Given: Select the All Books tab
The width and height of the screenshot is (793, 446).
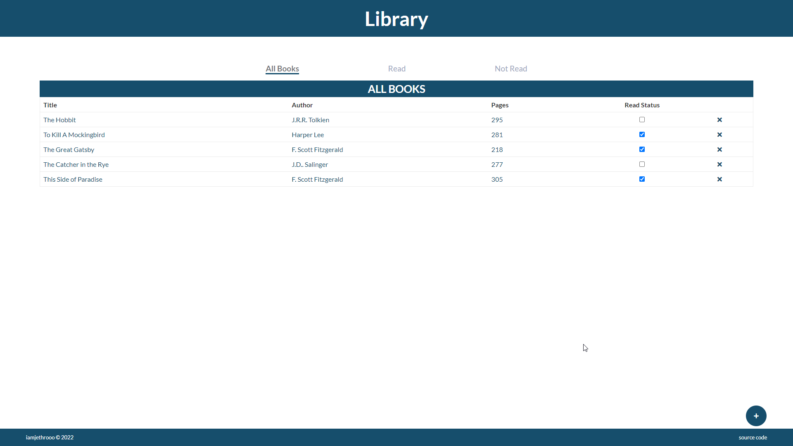Looking at the screenshot, I should point(282,69).
